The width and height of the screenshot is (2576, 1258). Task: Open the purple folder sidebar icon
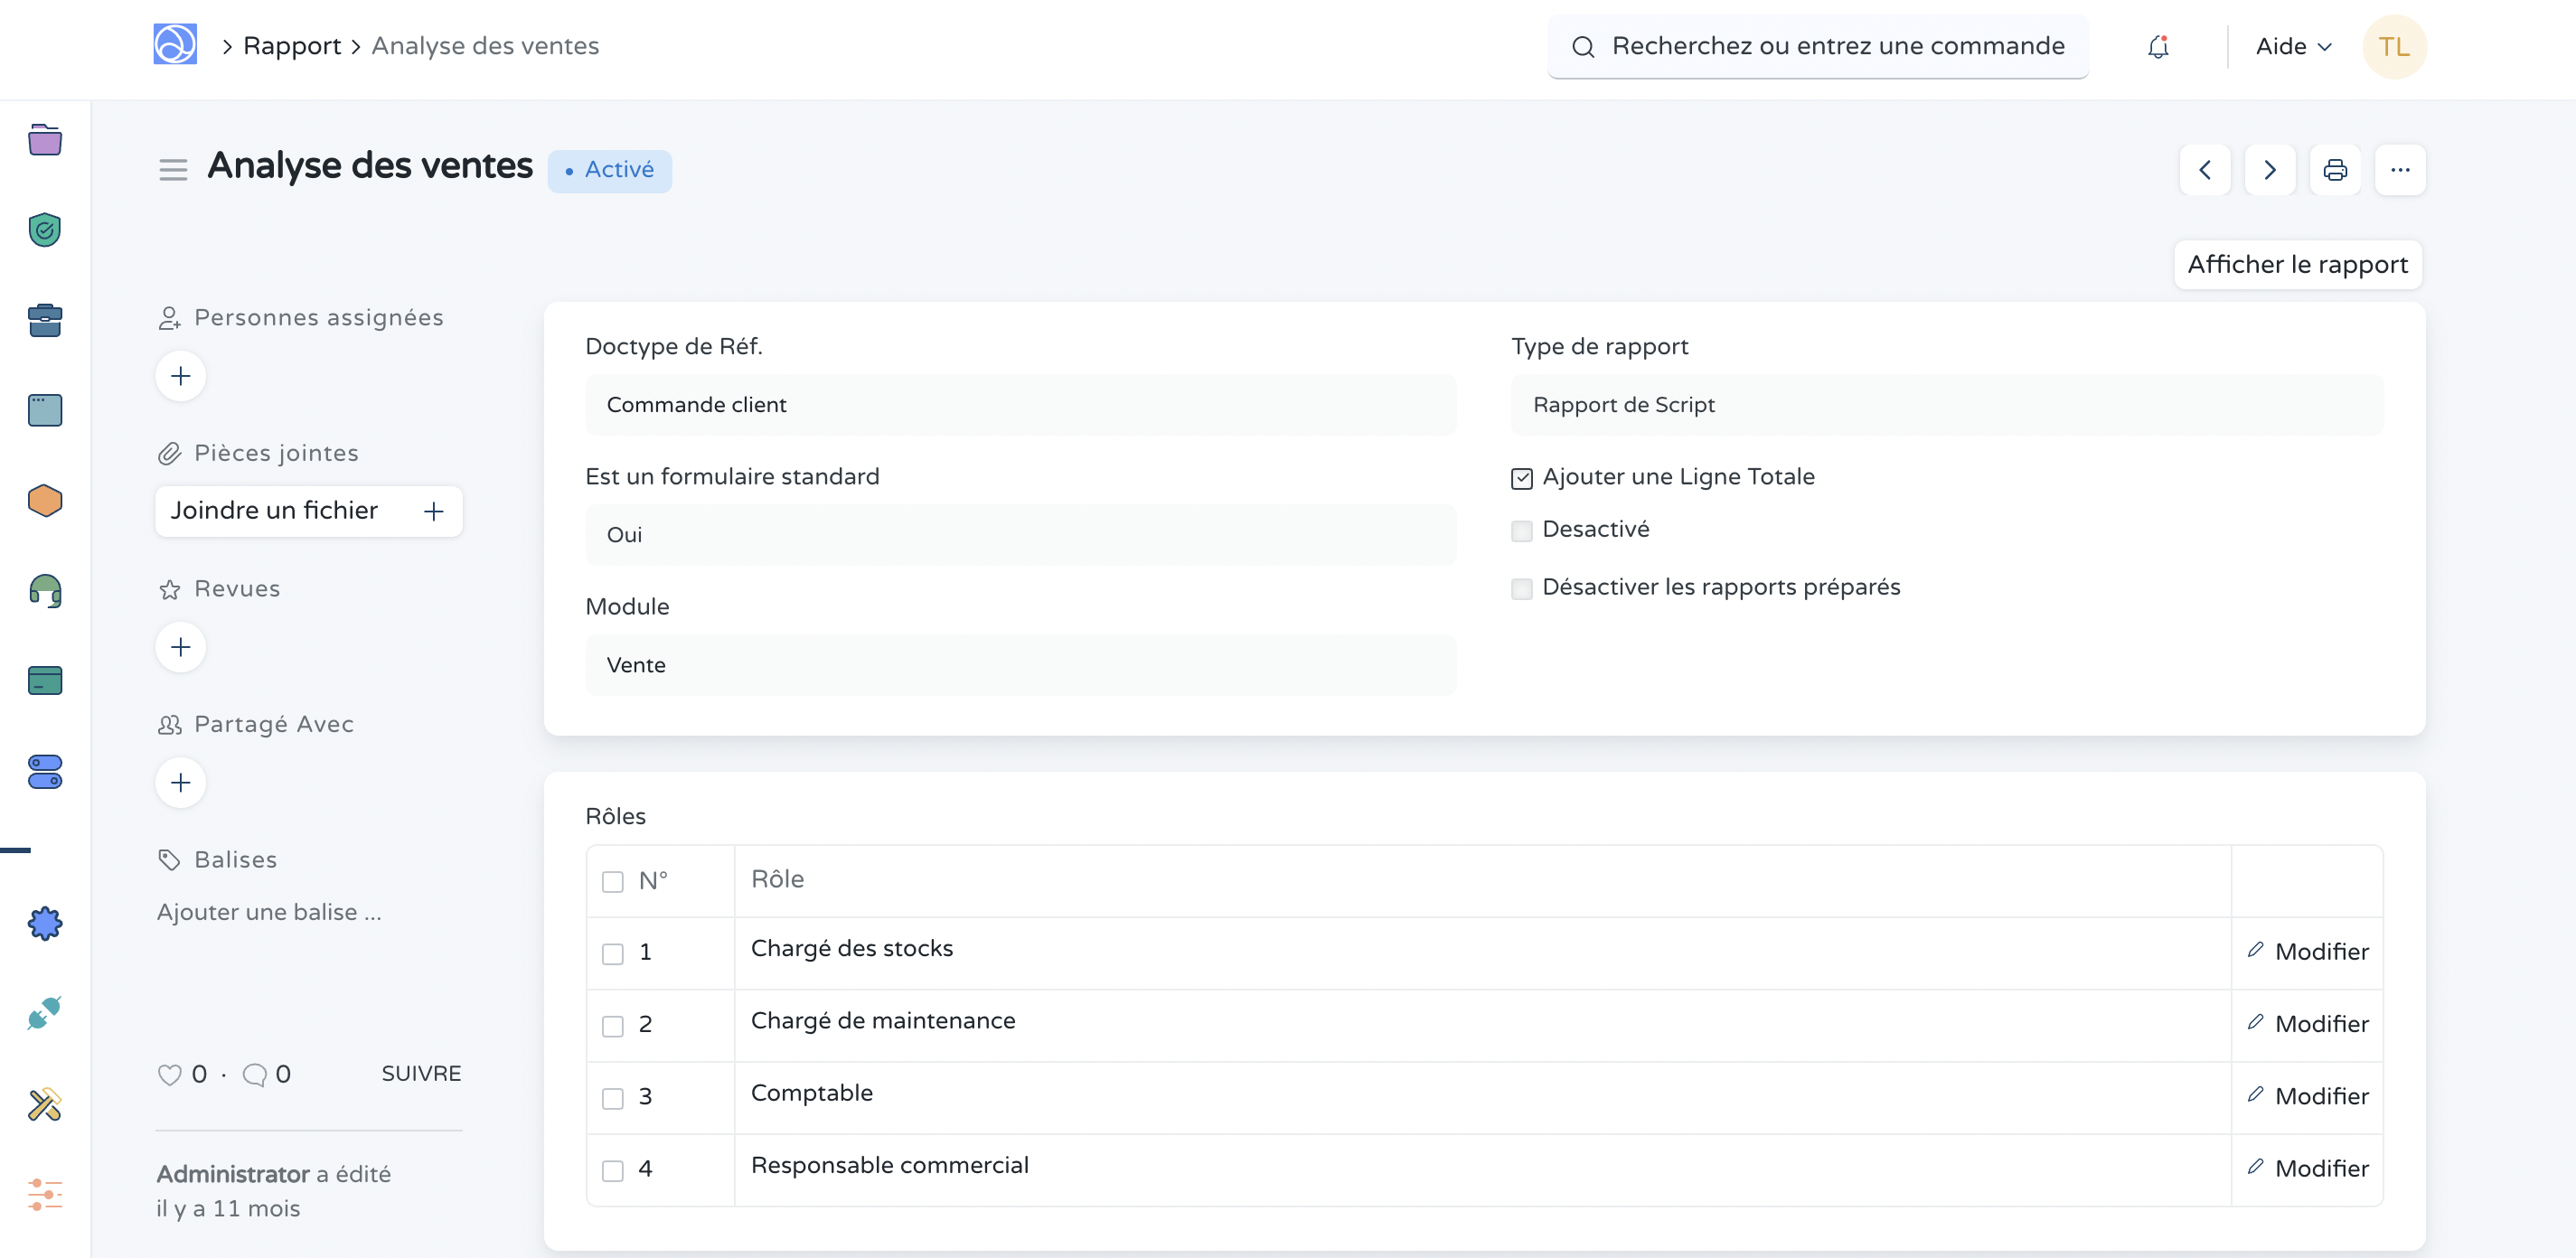45,140
